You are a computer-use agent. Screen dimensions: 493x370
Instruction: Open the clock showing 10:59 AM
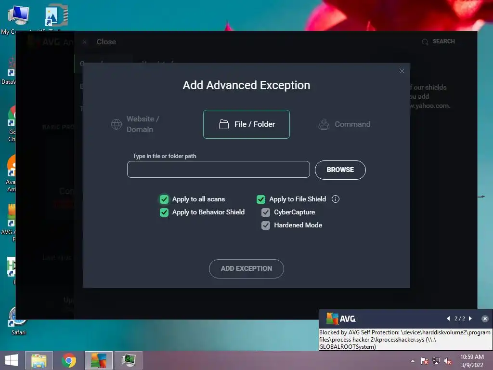472,361
